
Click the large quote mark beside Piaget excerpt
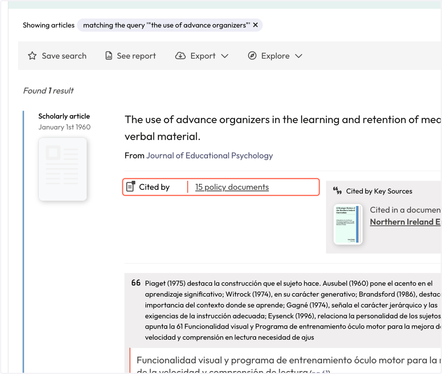pos(136,283)
